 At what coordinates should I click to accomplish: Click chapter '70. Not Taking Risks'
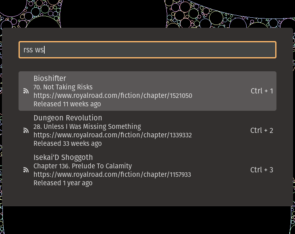(x=63, y=87)
